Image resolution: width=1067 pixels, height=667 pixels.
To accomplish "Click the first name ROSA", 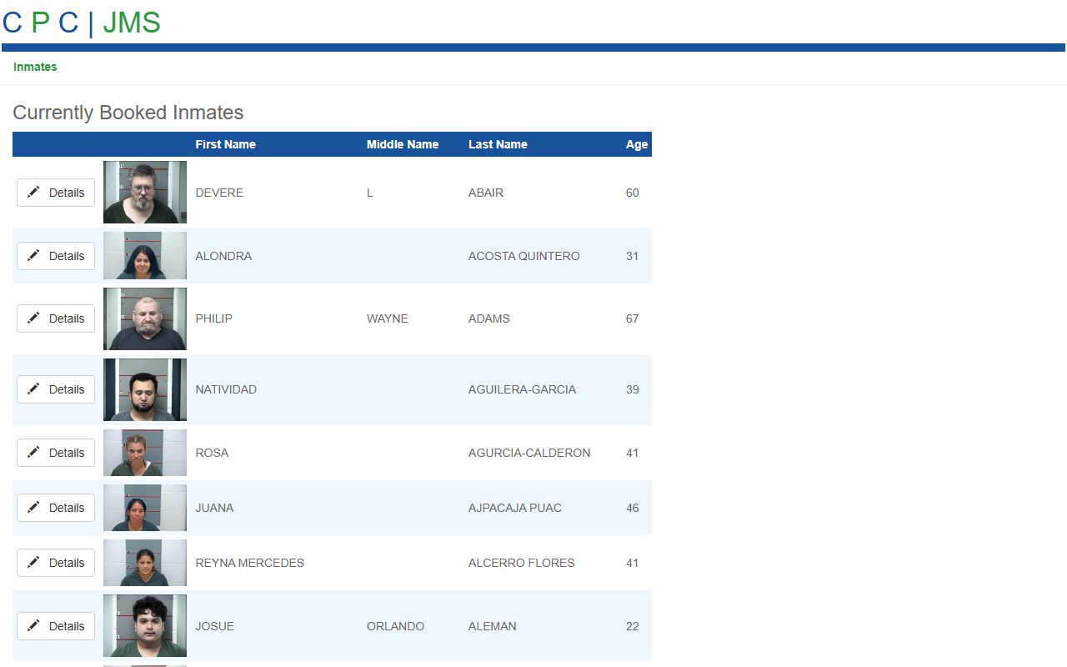I will tap(212, 453).
